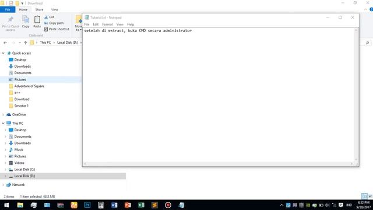Image resolution: width=373 pixels, height=210 pixels.
Task: Click the red record icon in taskbar
Action: (x=168, y=205)
